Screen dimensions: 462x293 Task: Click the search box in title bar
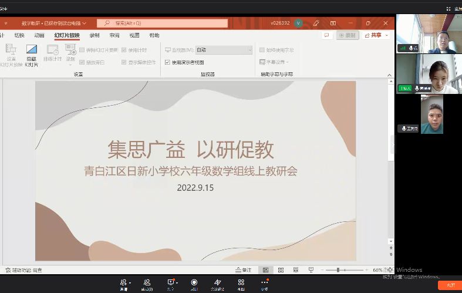pos(162,23)
